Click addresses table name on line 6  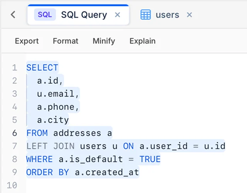(77, 133)
